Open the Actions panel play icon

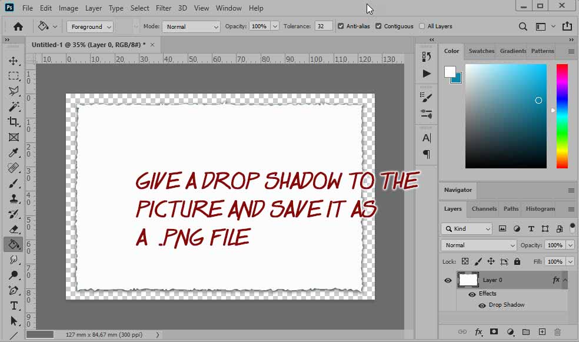427,74
